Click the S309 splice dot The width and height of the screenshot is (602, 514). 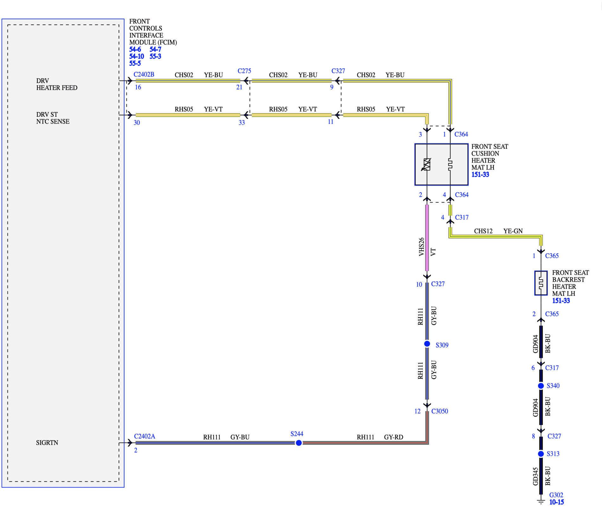(x=427, y=344)
